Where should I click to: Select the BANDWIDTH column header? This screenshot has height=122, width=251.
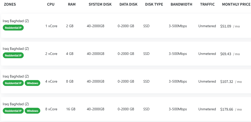pos(181,4)
